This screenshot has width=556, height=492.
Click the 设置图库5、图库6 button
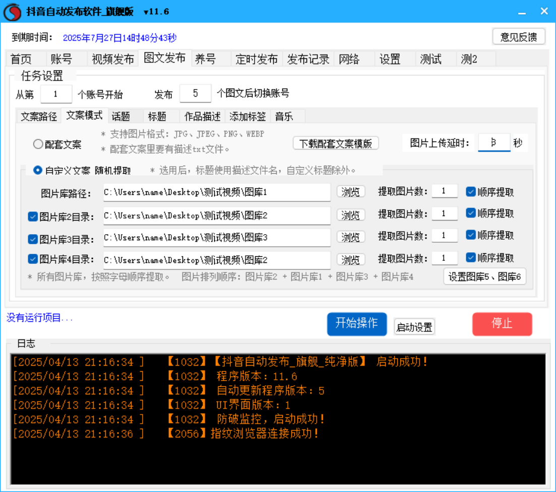click(485, 276)
